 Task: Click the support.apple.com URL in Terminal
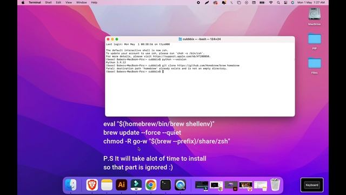coord(182,56)
